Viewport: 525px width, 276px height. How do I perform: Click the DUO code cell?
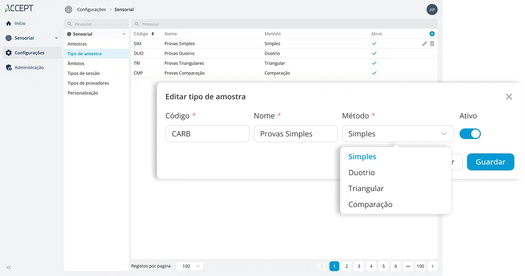coord(138,54)
